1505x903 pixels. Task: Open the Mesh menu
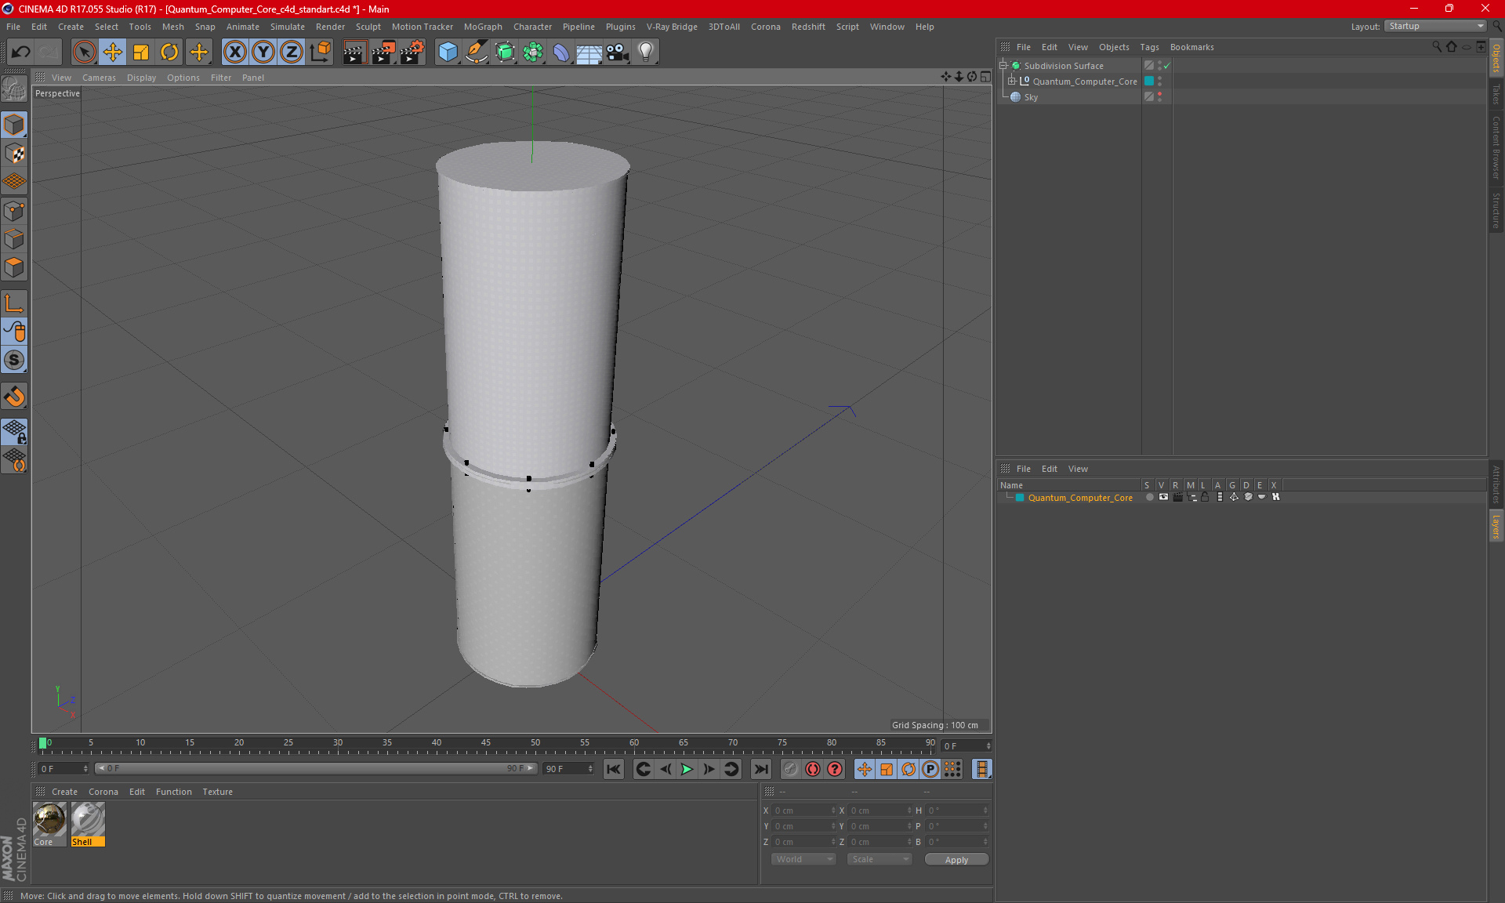[172, 27]
